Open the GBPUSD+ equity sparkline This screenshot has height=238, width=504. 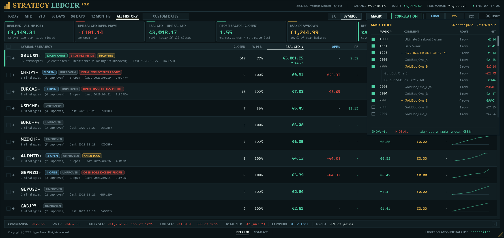(x=470, y=191)
